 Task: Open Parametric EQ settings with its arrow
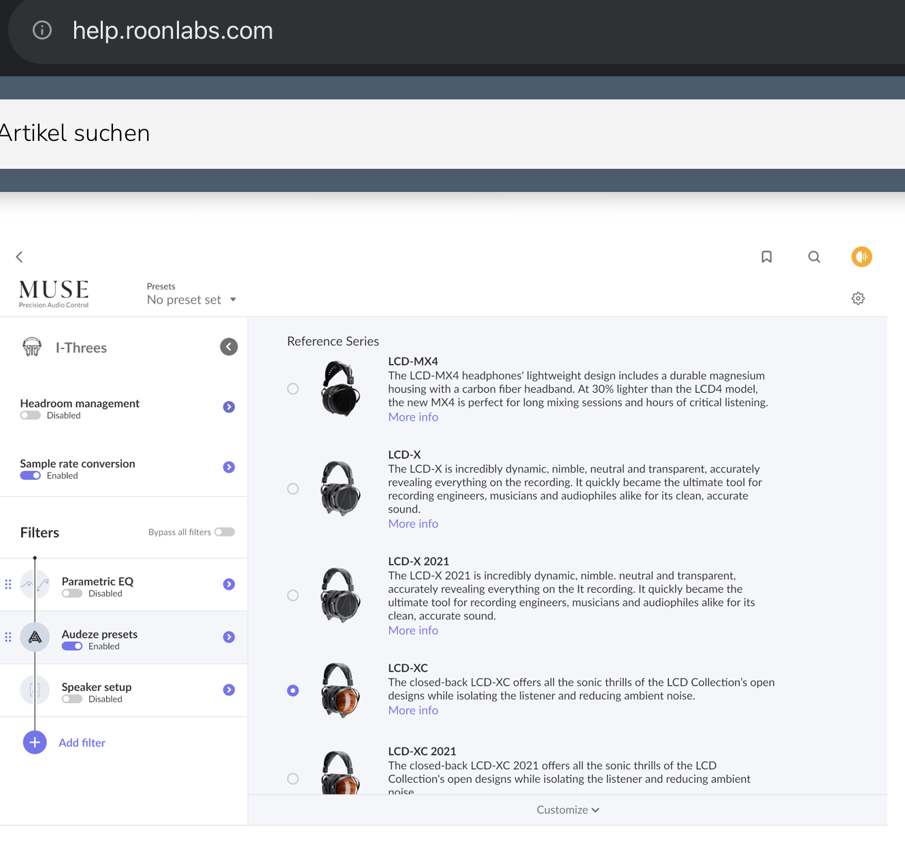pyautogui.click(x=229, y=584)
